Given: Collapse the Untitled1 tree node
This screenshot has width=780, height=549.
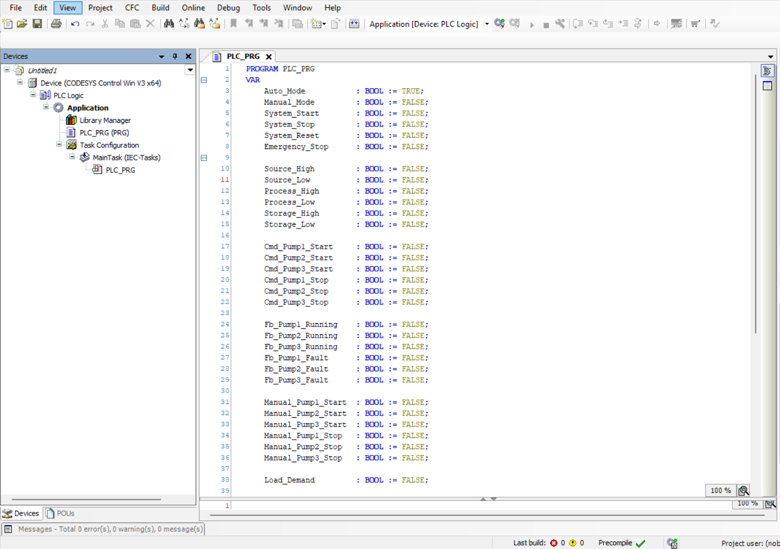Looking at the screenshot, I should 7,70.
